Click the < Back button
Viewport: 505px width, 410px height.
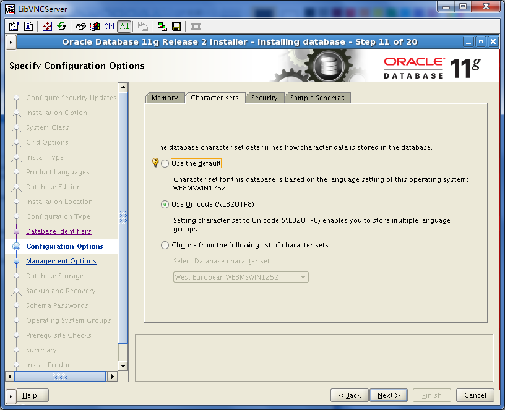350,395
